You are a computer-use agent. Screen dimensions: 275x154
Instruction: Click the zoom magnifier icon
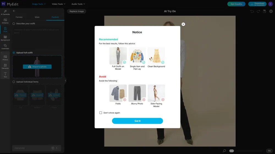coord(224,151)
